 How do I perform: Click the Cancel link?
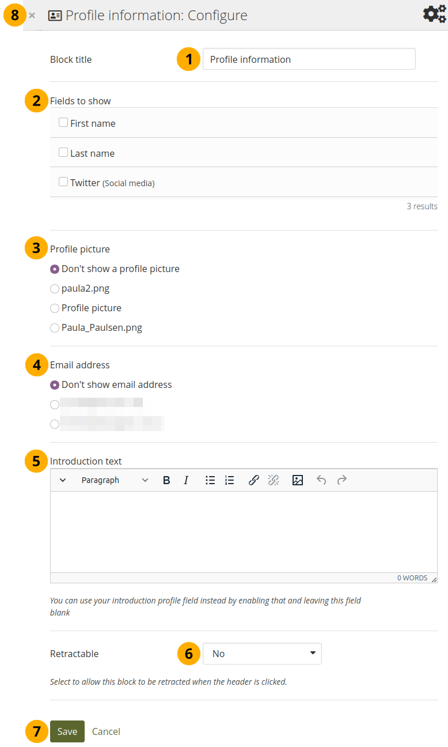click(x=106, y=731)
